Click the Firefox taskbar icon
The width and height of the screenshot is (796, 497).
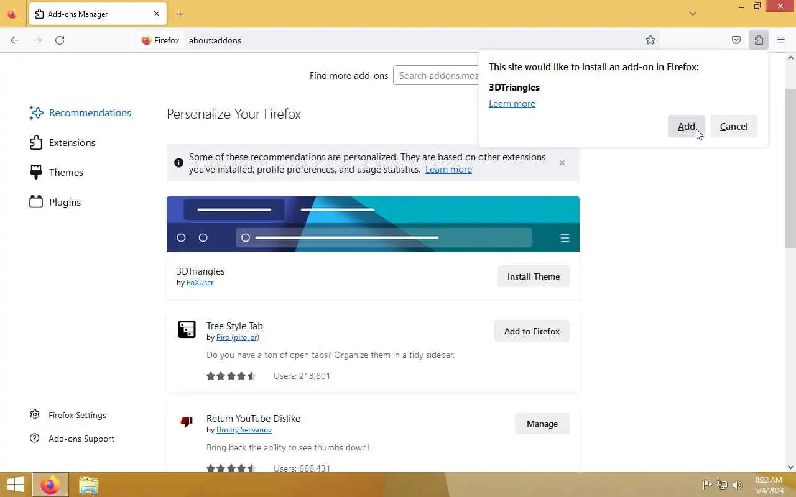50,485
